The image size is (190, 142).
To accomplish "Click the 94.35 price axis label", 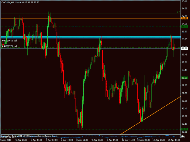I will (x=185, y=8).
